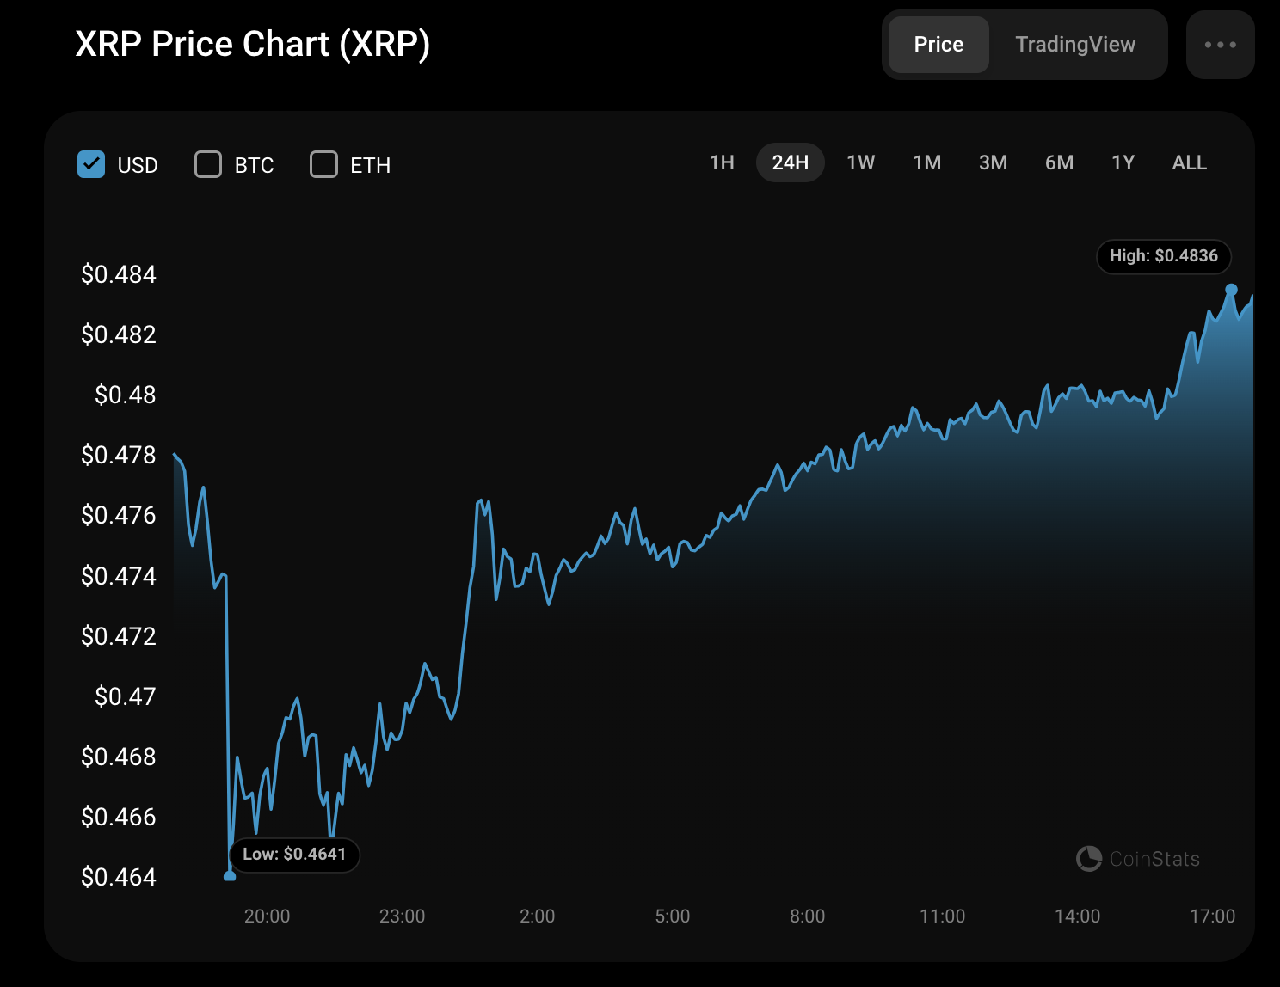1280x987 pixels.
Task: Switch chart to 1W range
Action: point(860,162)
